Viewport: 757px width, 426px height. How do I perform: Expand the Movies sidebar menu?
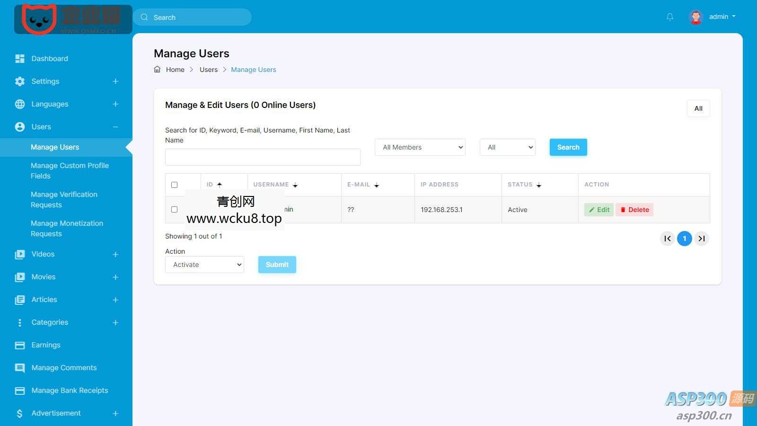[x=115, y=277]
